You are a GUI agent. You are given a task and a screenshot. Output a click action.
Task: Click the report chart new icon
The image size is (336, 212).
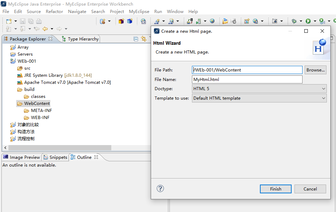tap(247, 21)
